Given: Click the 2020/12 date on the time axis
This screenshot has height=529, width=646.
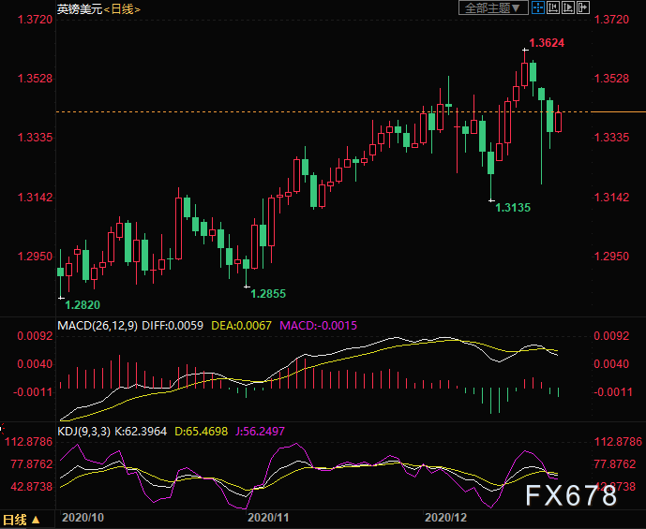Looking at the screenshot, I should click(x=446, y=517).
